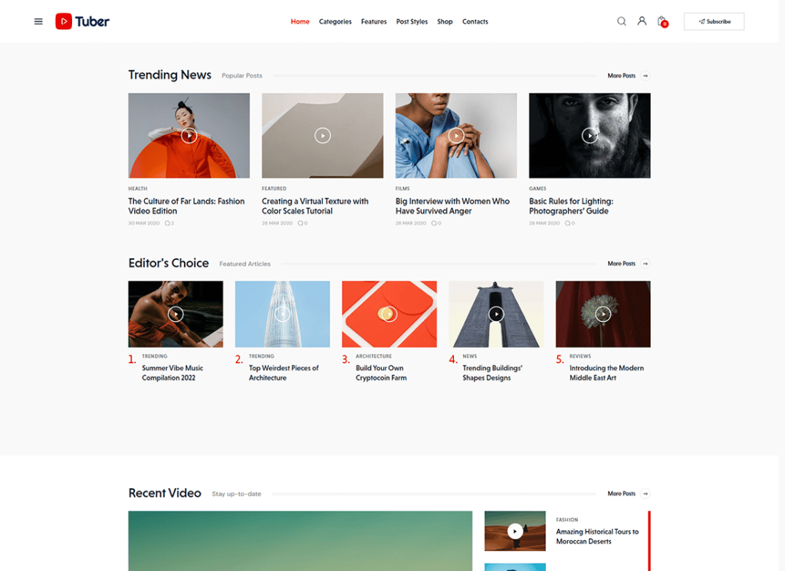Open the Contacts page
The image size is (785, 571).
tap(475, 21)
